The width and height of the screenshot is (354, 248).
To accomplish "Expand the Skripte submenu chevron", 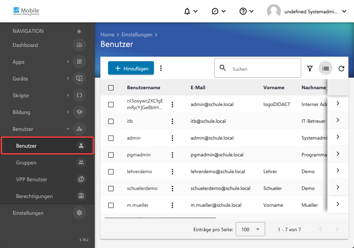I will [68, 95].
